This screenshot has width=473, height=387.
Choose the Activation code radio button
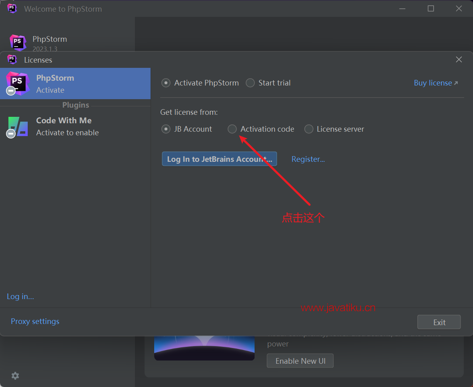(232, 129)
